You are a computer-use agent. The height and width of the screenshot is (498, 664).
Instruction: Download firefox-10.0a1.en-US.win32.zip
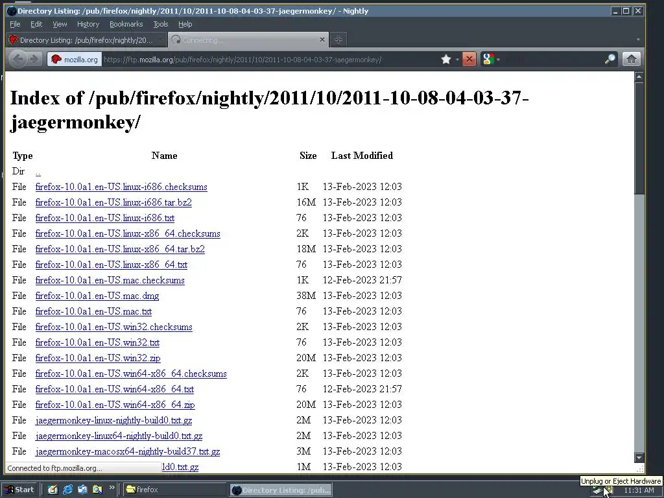(98, 358)
